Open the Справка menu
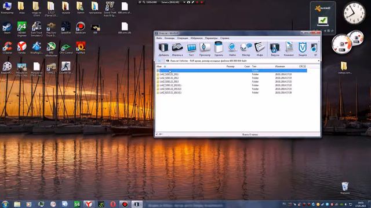 (224, 38)
